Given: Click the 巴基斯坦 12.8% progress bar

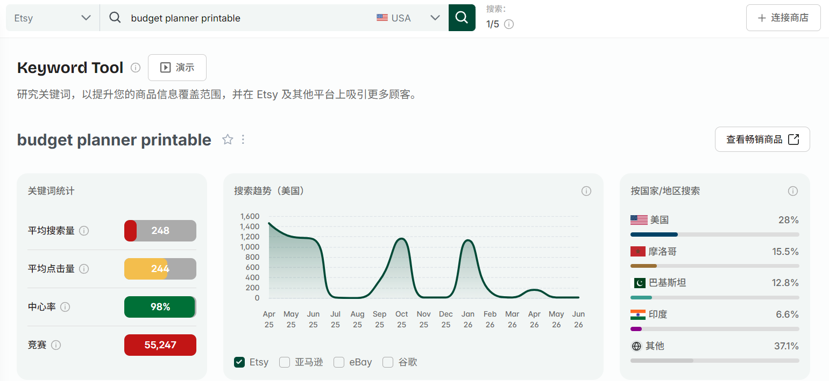Looking at the screenshot, I should 715,297.
